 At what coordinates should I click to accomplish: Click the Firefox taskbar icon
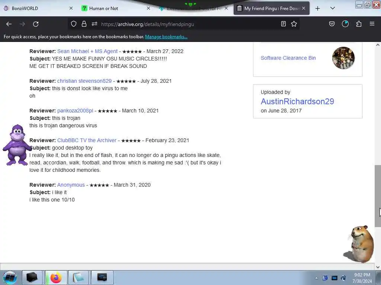pyautogui.click(x=56, y=278)
